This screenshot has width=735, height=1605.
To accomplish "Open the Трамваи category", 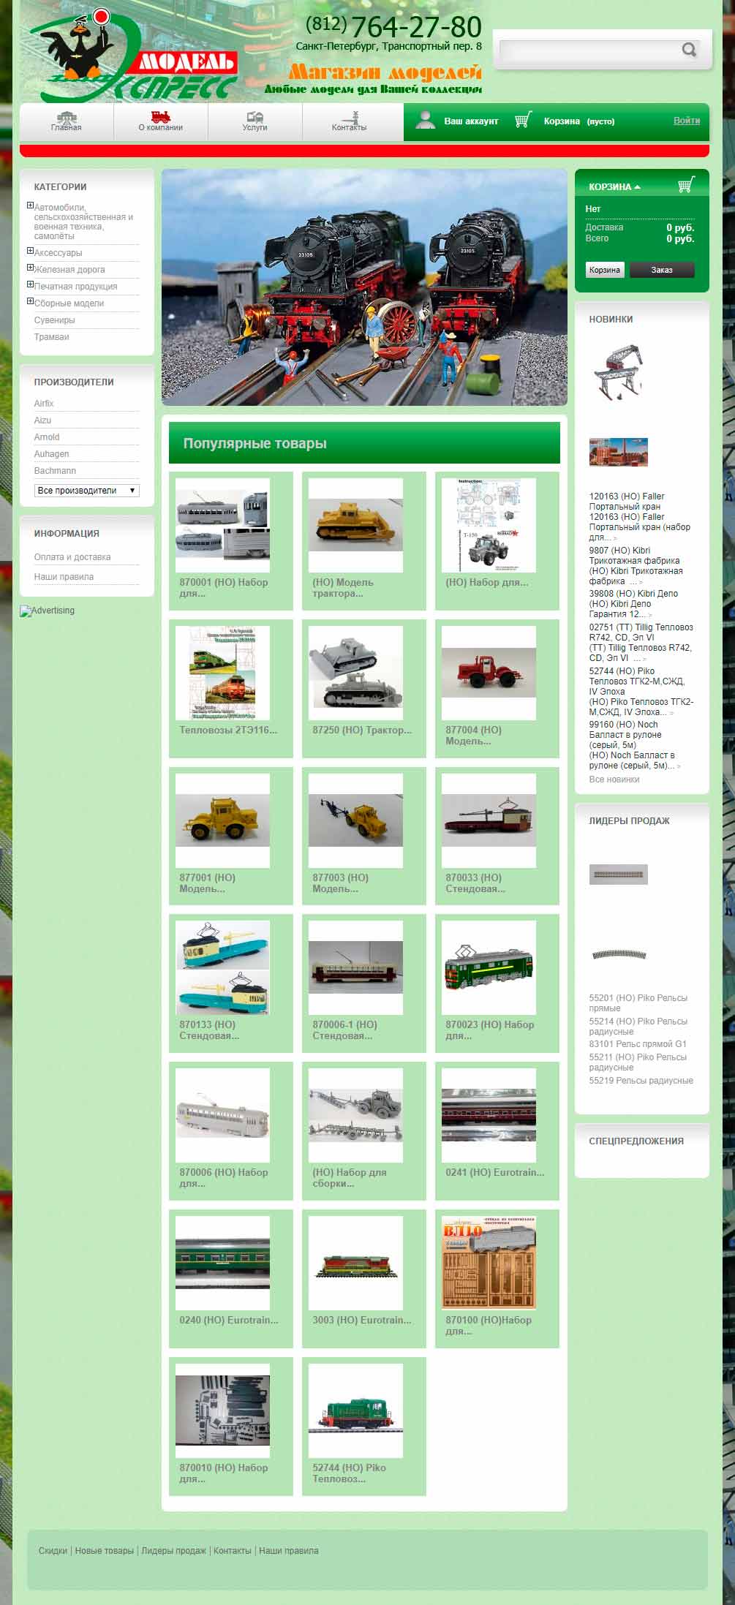I will pyautogui.click(x=51, y=337).
